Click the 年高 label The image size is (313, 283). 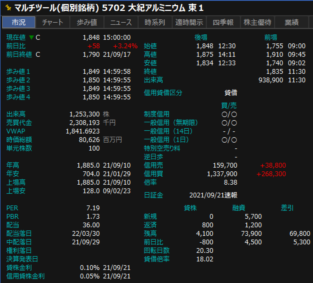[13, 165]
